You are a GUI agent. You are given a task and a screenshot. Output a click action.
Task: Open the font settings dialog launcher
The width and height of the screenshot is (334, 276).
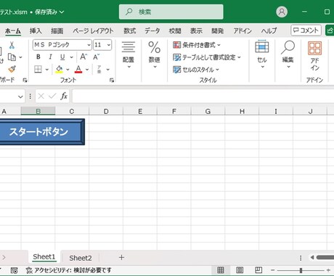(112, 80)
